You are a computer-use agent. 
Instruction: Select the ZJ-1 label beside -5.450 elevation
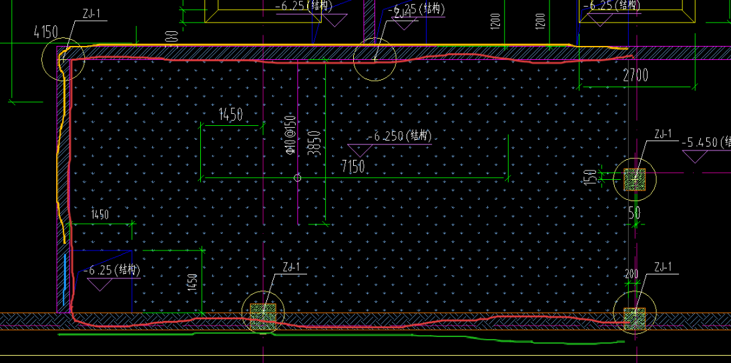pos(662,134)
